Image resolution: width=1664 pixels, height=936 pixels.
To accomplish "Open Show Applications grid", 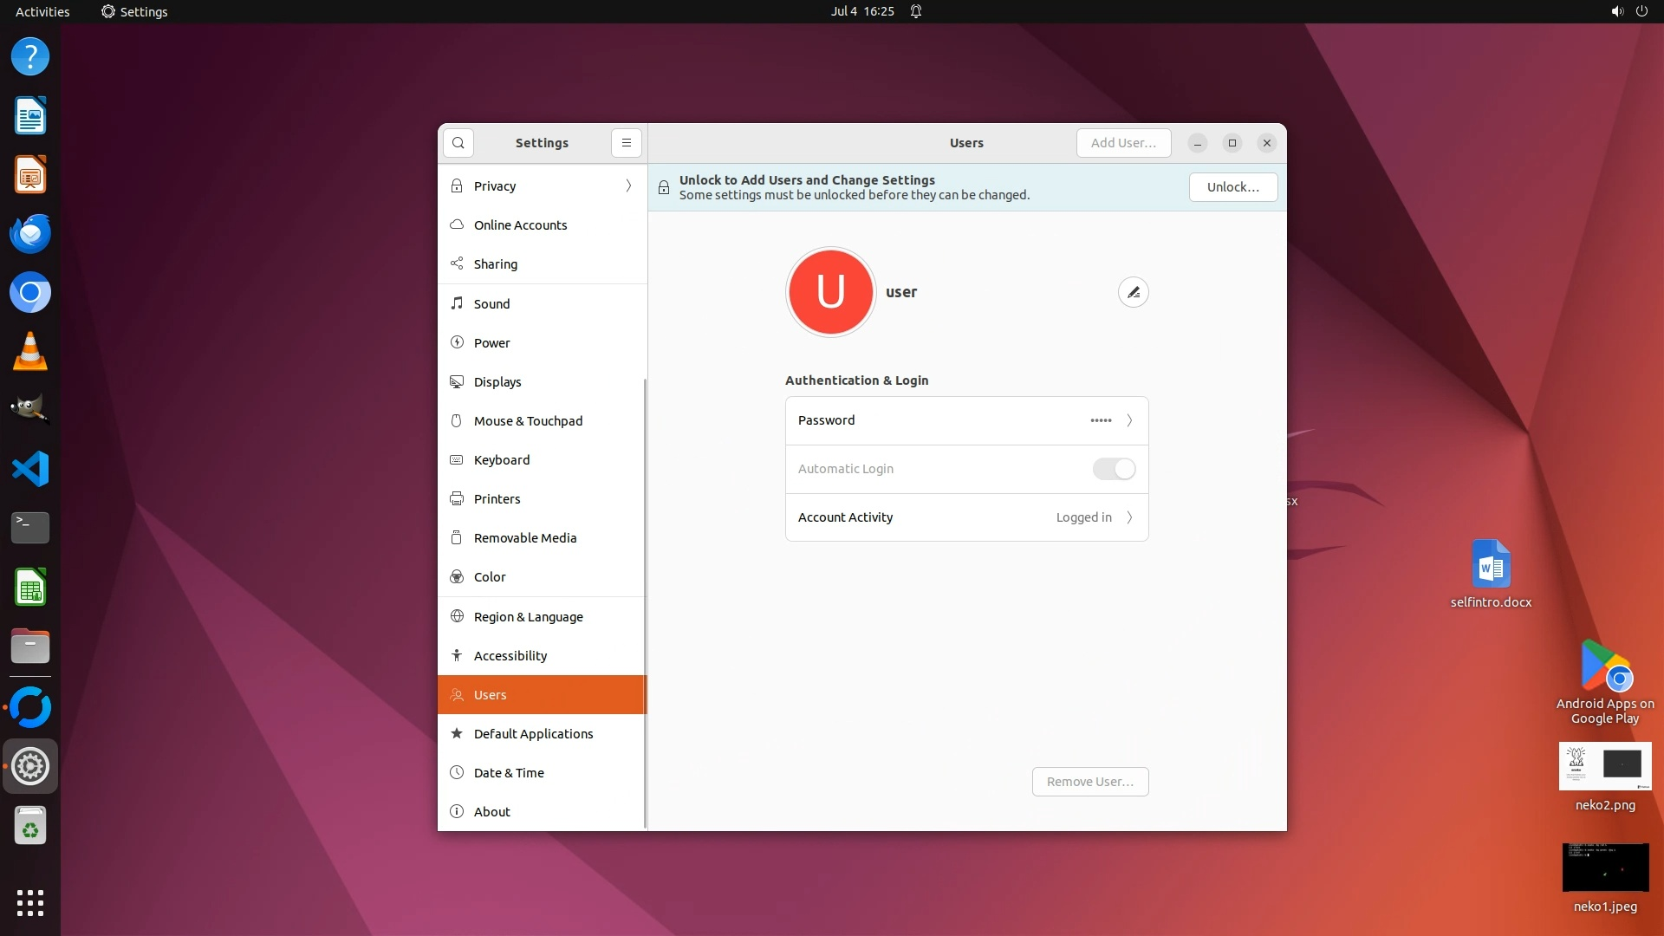I will (30, 902).
